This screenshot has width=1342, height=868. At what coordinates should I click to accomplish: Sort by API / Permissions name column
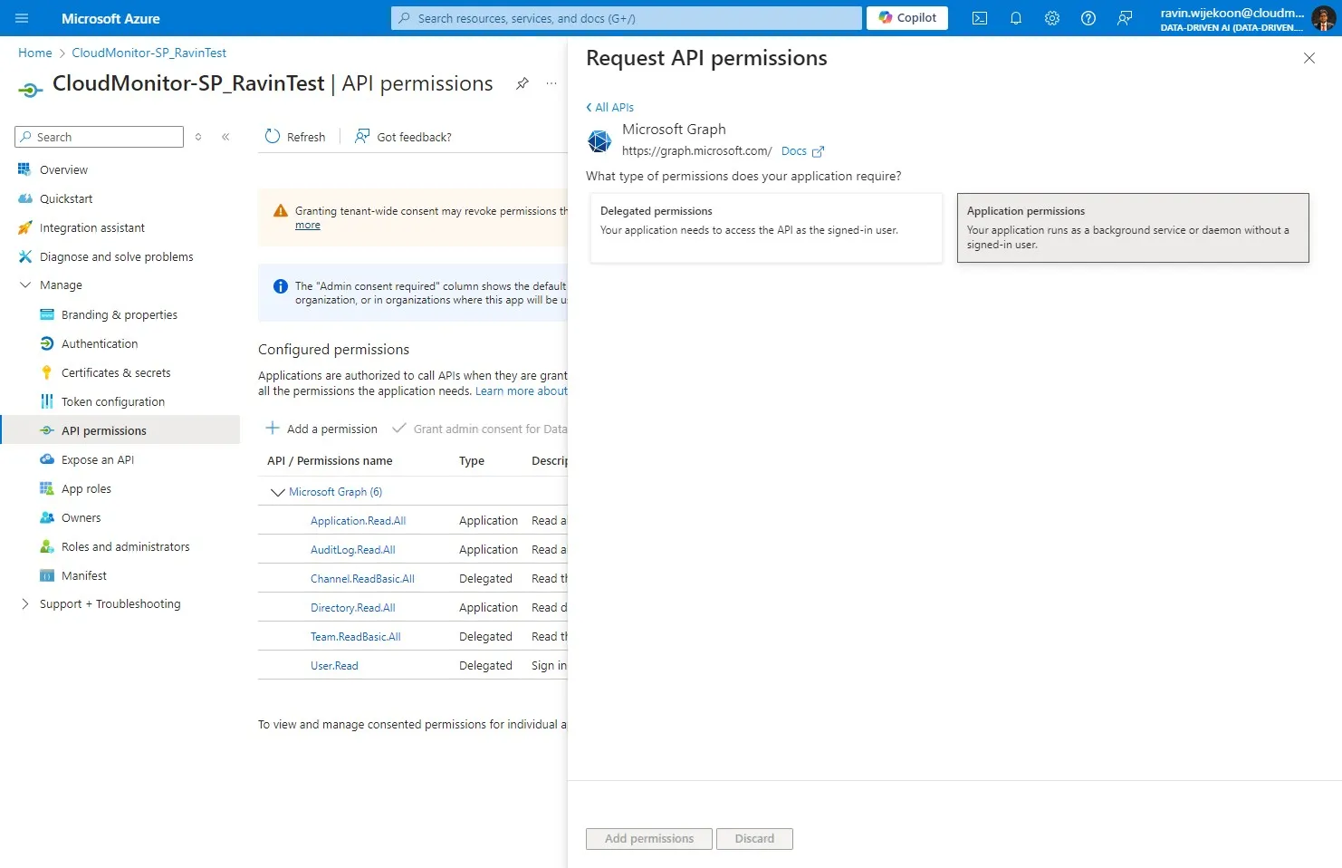(330, 461)
